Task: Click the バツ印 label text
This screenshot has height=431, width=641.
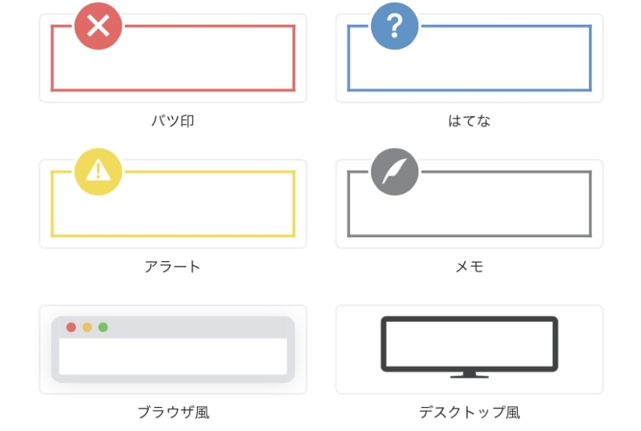Action: pyautogui.click(x=173, y=121)
